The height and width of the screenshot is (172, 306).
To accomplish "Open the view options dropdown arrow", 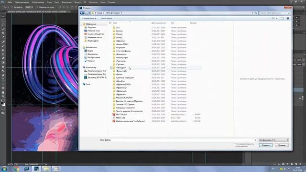I will click(277, 18).
